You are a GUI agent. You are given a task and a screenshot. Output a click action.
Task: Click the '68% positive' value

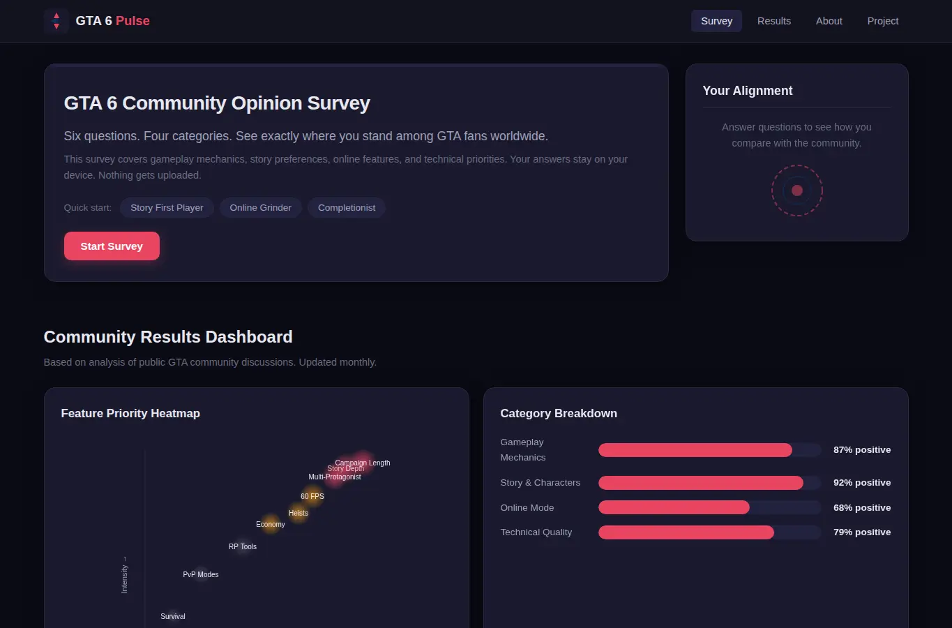862,508
